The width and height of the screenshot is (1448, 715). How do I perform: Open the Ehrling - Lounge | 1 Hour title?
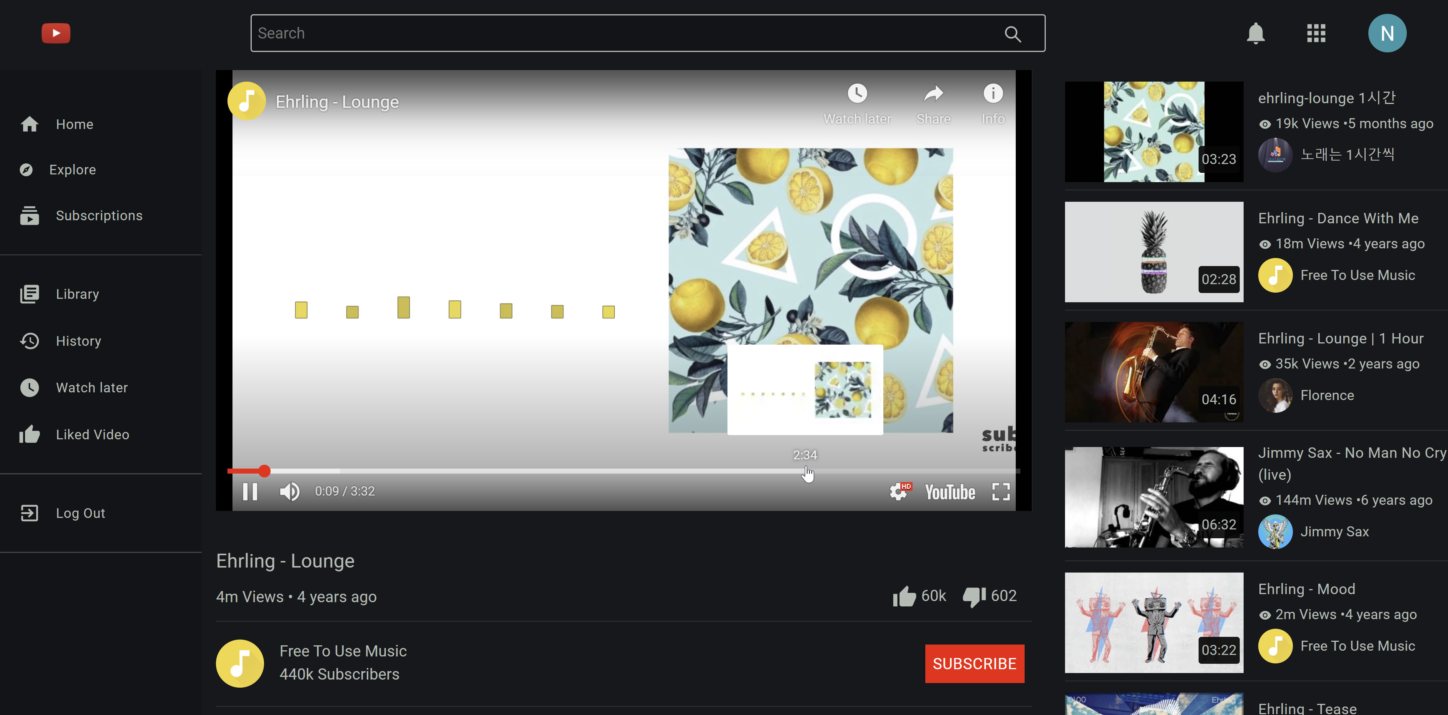1340,338
